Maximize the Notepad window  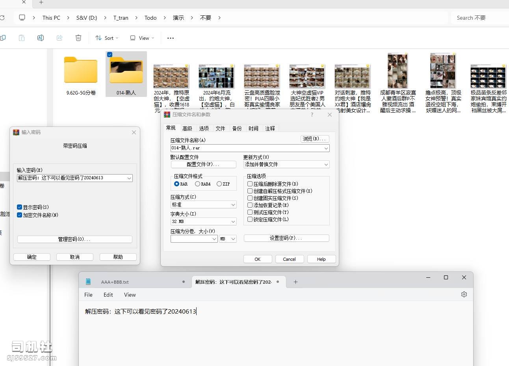[x=446, y=277]
